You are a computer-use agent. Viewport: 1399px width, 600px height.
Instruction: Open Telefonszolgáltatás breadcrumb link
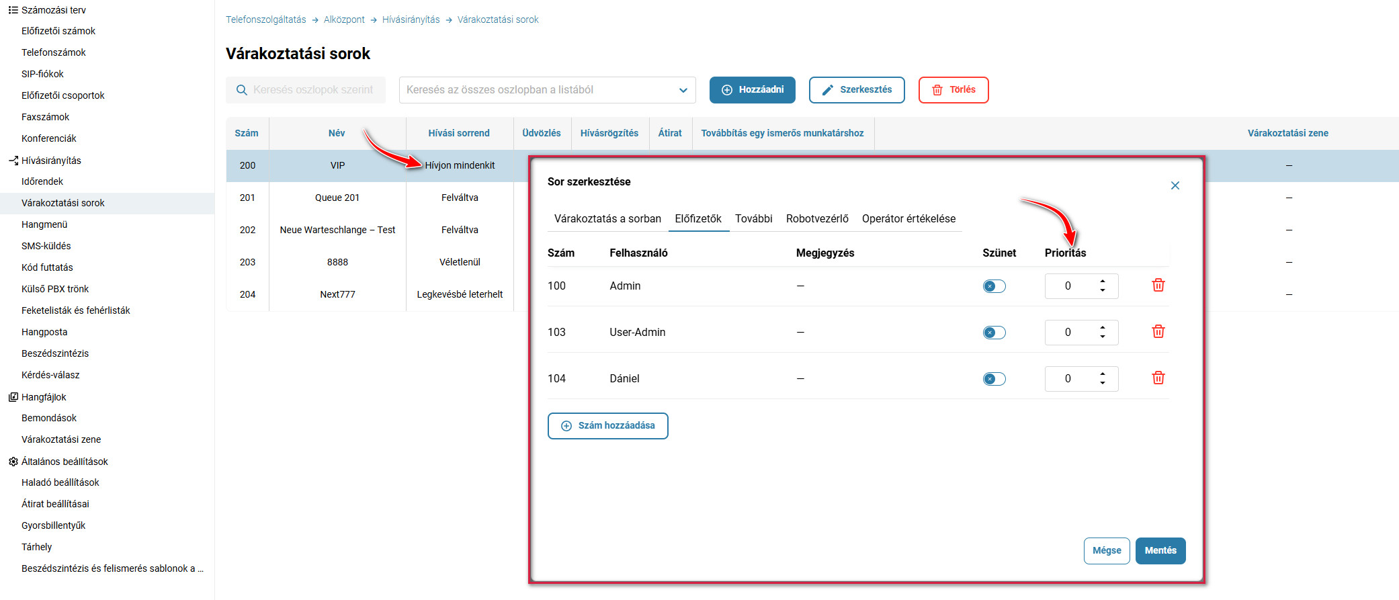[x=265, y=19]
